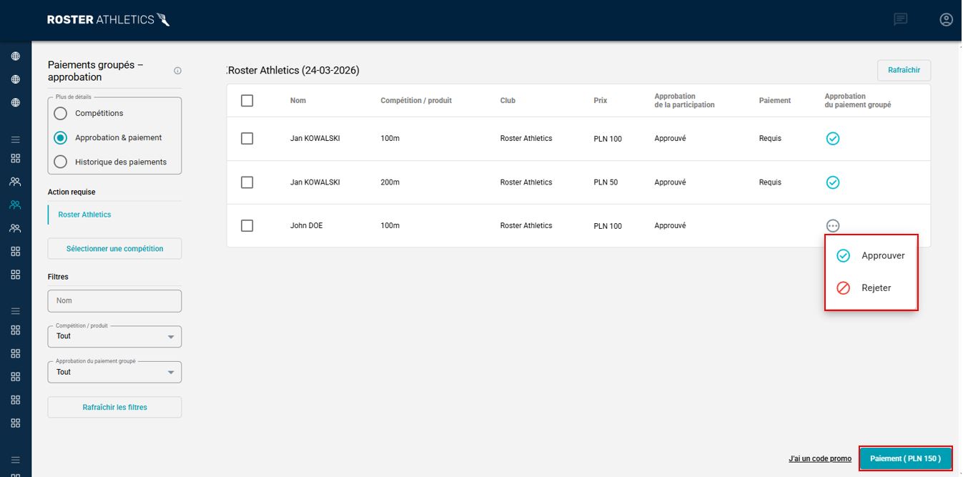This screenshot has height=477, width=963.
Task: Click Approuvé in the John DOE row
Action: tap(670, 226)
